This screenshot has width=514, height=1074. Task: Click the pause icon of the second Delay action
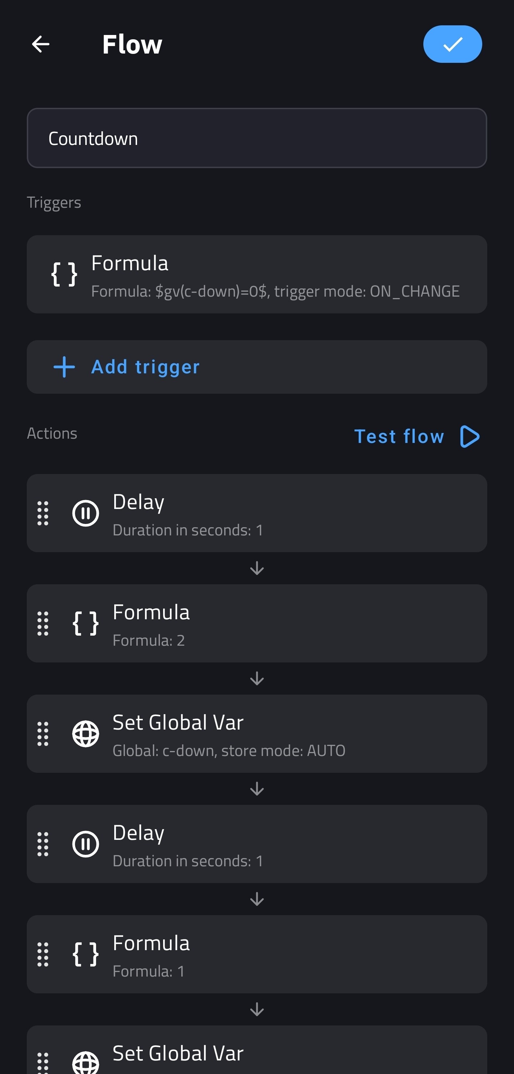85,844
